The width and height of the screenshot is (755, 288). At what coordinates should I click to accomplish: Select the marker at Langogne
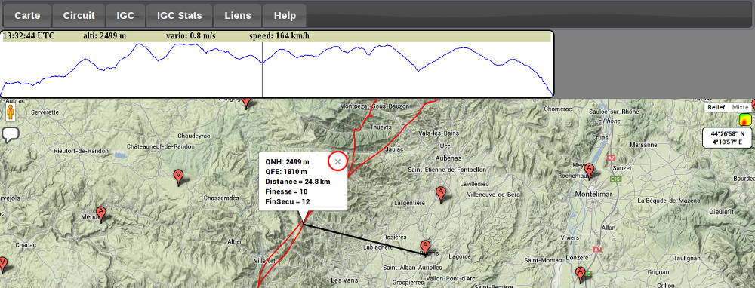[246, 103]
